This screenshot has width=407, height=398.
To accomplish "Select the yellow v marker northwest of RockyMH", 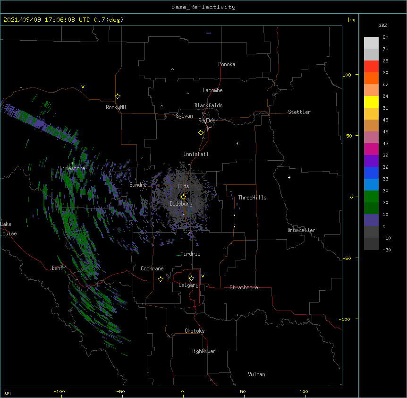I will [x=83, y=87].
